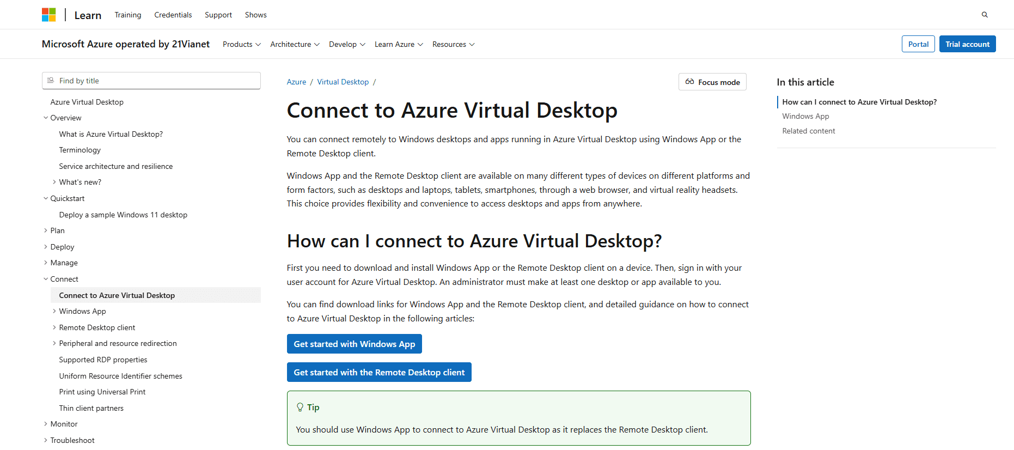Open the Virtual Desktop breadcrumb link
Screen dimensions: 1014x450
343,82
